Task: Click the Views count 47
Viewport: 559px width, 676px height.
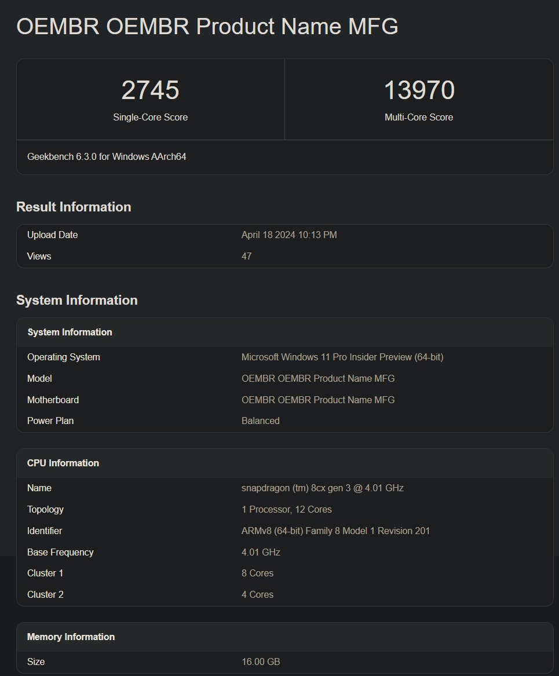Action: (247, 256)
